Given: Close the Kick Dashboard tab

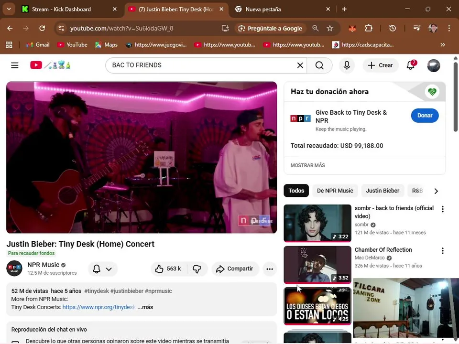Looking at the screenshot, I should click(x=114, y=10).
